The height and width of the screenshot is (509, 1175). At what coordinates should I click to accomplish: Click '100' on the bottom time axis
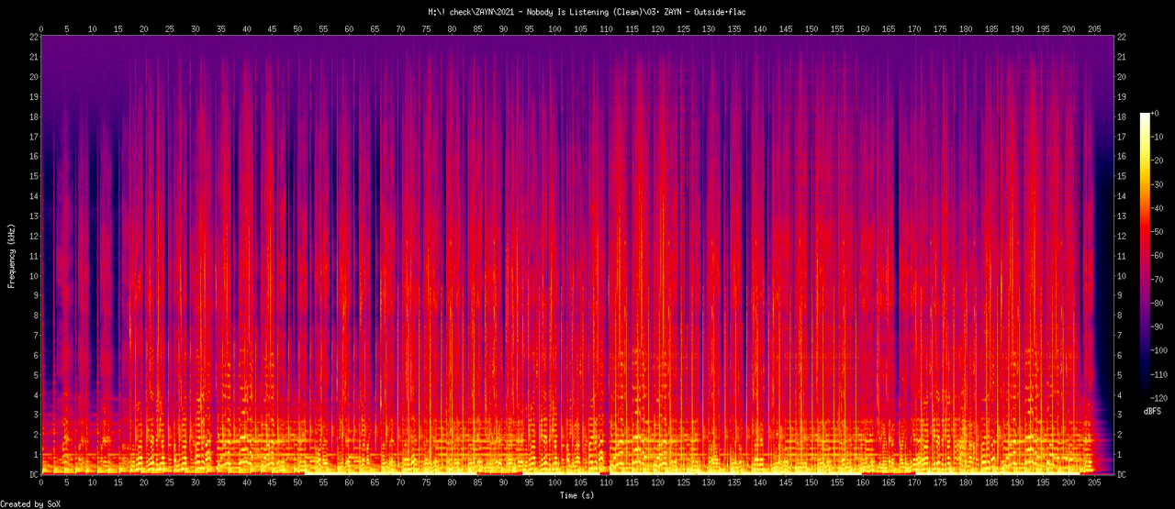554,481
